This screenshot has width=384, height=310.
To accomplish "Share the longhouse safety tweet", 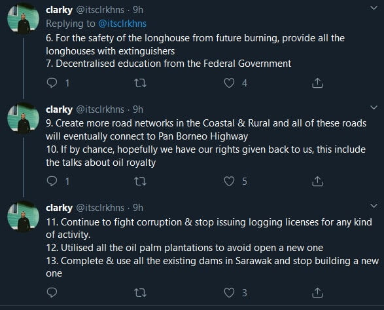I will [x=317, y=83].
